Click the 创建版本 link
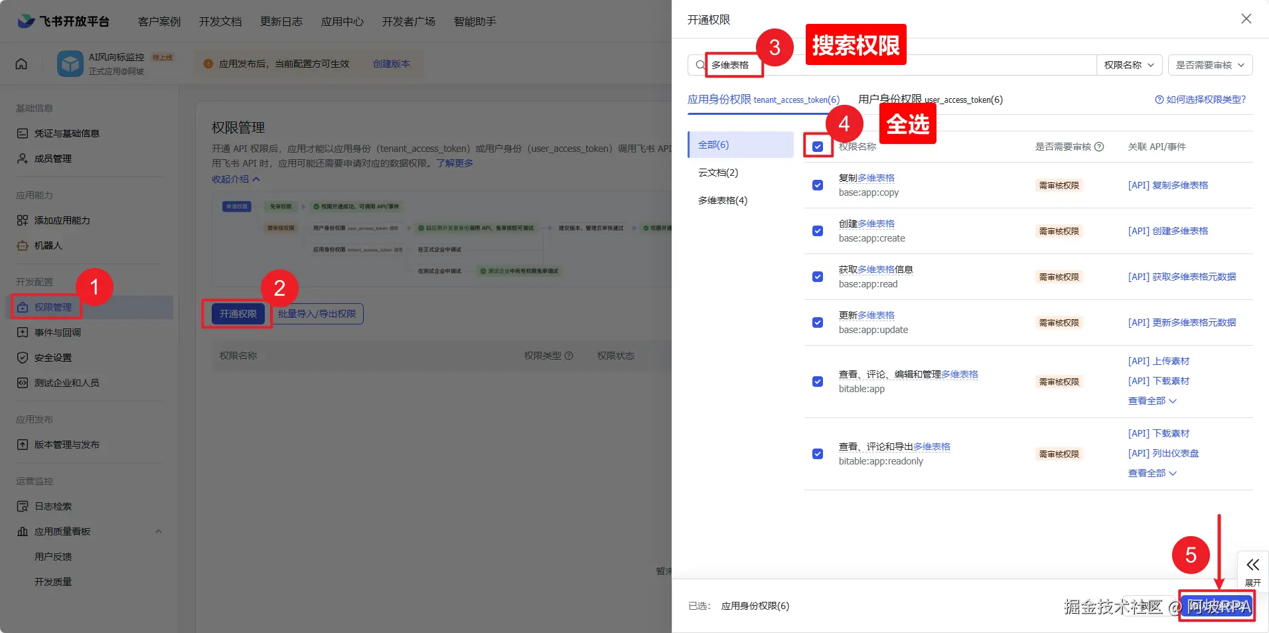The width and height of the screenshot is (1269, 633). click(x=392, y=64)
